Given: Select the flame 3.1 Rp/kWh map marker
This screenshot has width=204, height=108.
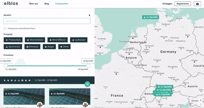Looking at the screenshot, I should 163,94.
